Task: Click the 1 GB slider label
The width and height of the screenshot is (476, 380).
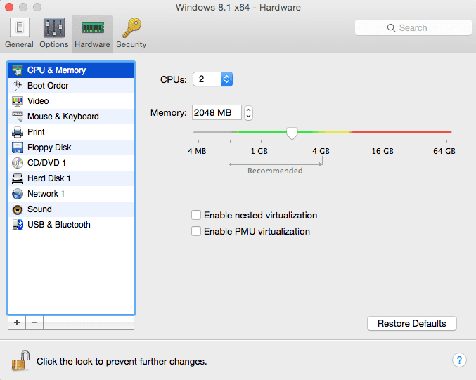Action: (x=259, y=151)
